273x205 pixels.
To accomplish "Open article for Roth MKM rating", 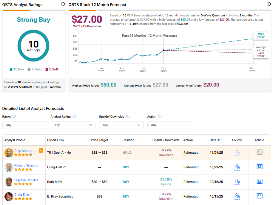I will coord(259,181).
